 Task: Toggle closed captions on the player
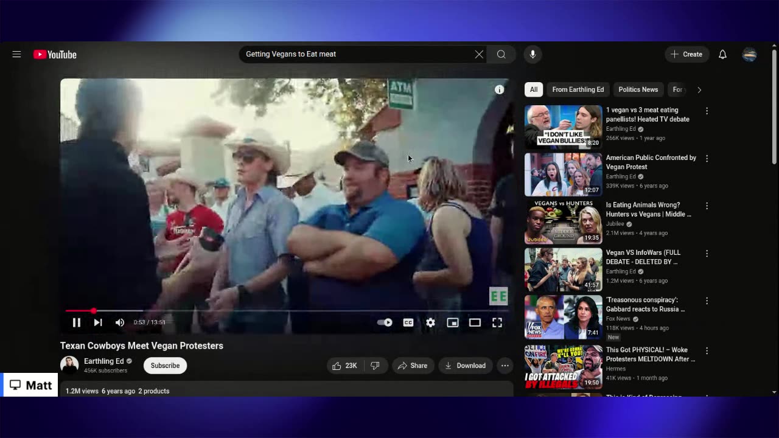pyautogui.click(x=408, y=322)
